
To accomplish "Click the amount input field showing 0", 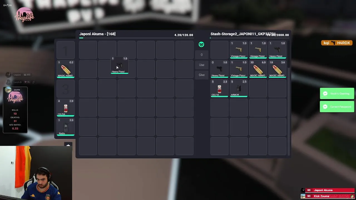I will pos(202,55).
